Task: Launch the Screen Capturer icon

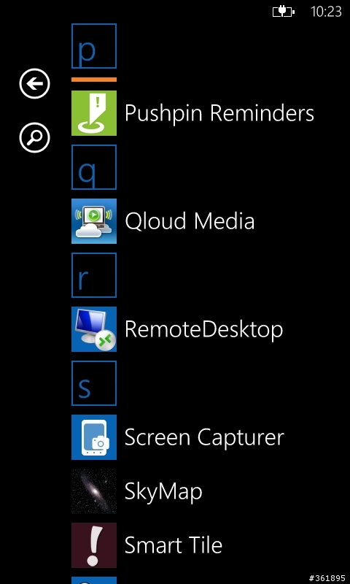Action: coord(94,437)
